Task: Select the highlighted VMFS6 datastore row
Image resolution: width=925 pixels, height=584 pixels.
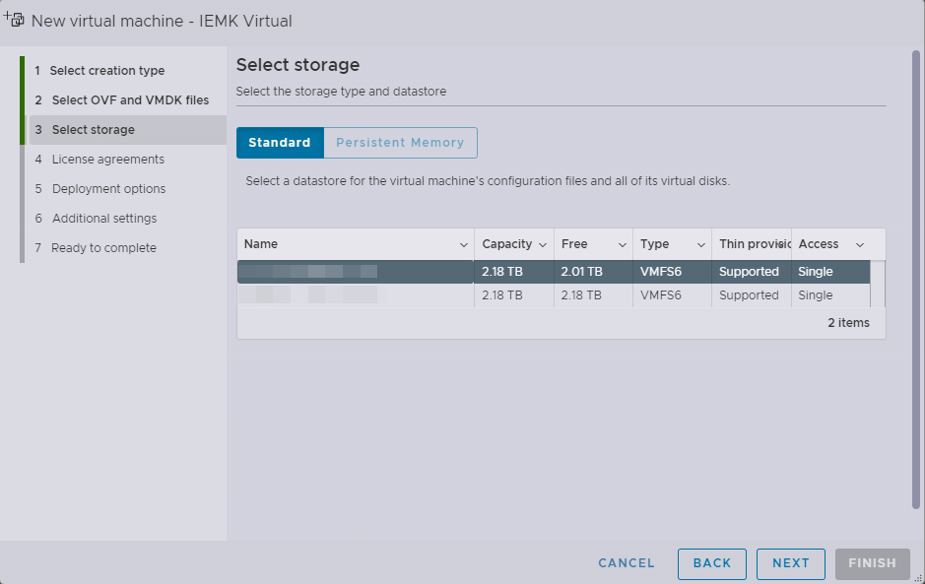Action: (355, 271)
